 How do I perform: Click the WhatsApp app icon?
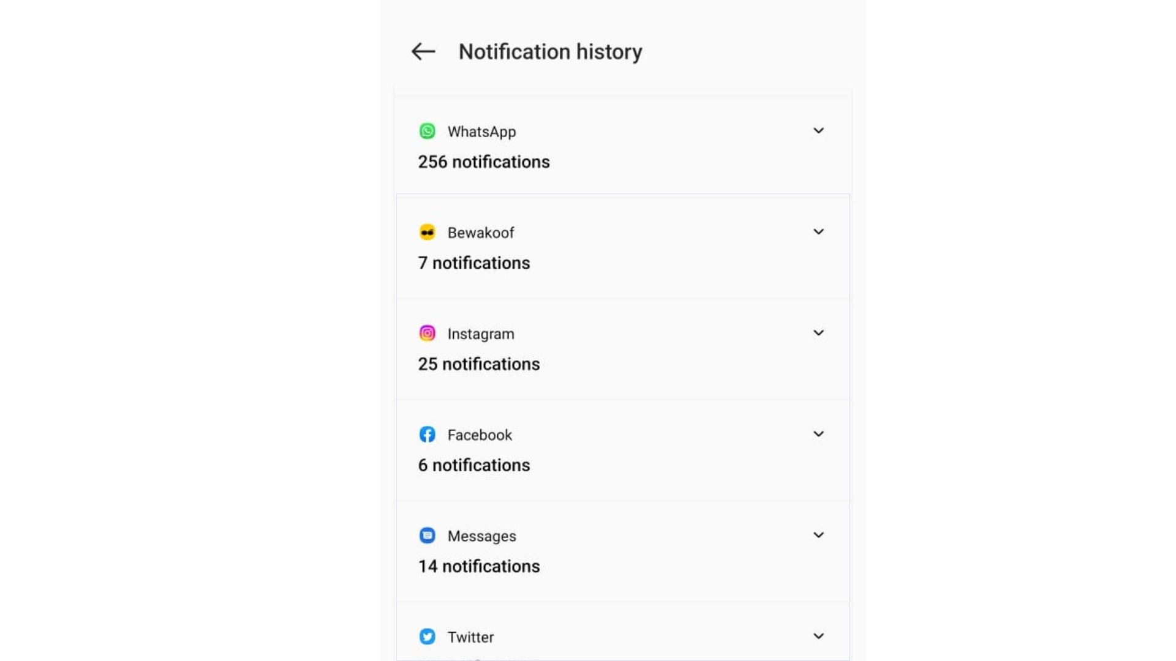(x=428, y=131)
